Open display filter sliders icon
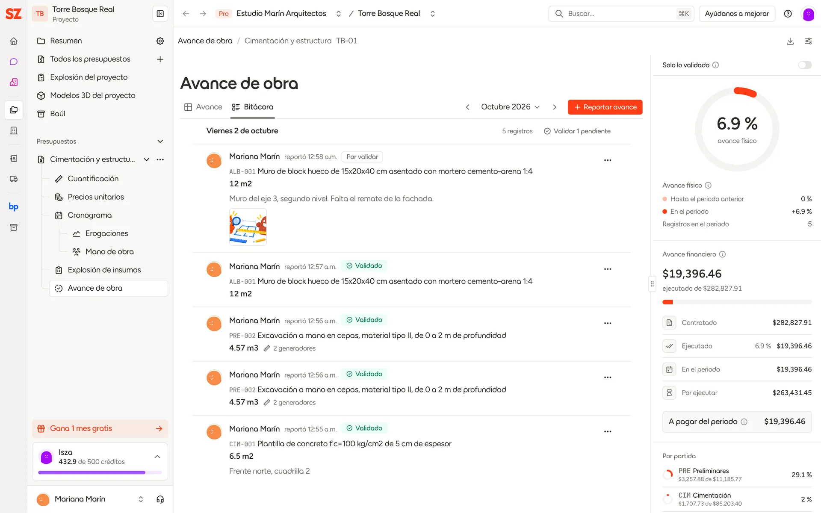821x513 pixels. (x=808, y=41)
